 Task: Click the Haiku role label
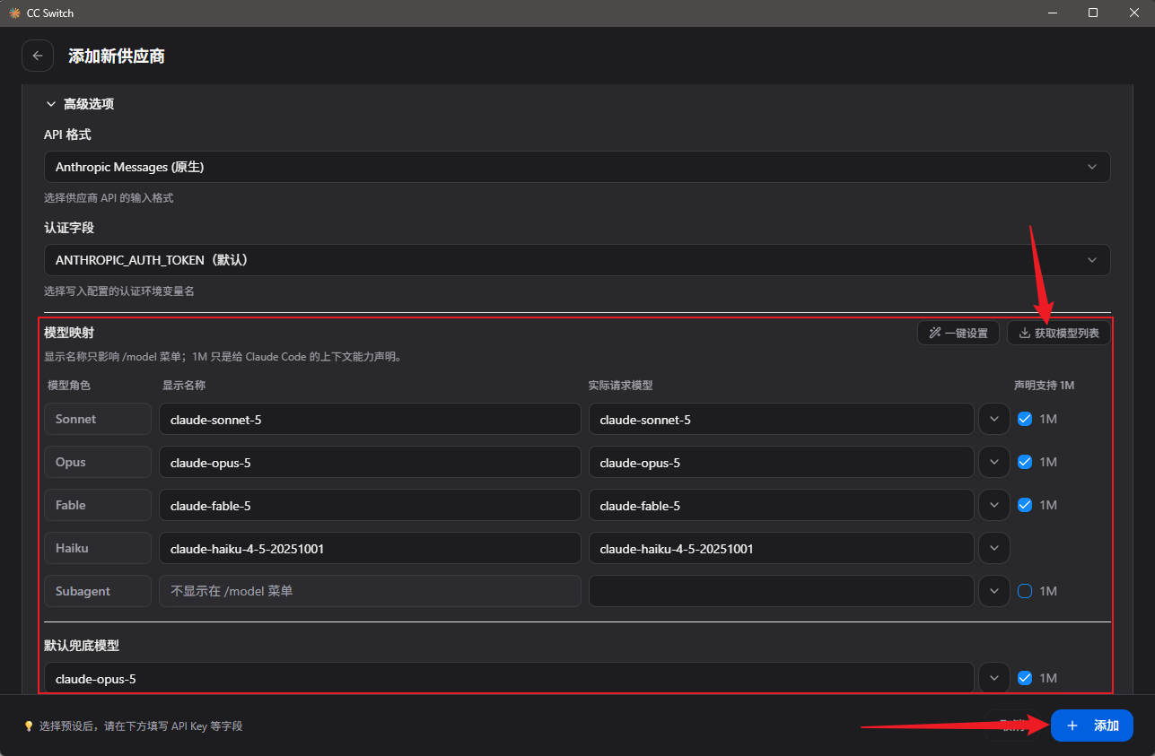(x=98, y=548)
